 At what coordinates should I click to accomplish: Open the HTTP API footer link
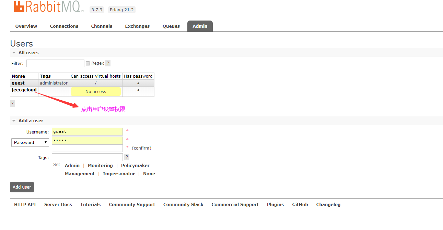(x=25, y=205)
